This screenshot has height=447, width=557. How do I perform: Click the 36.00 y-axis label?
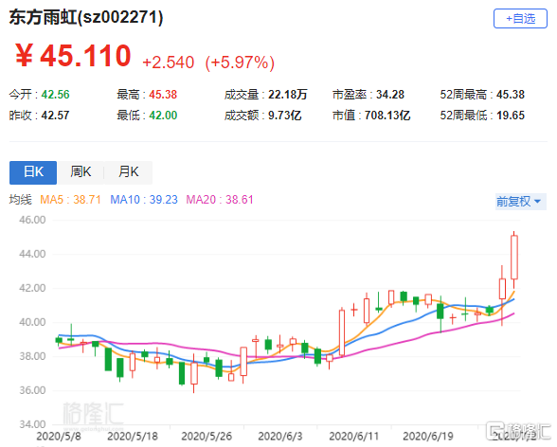tap(32, 390)
